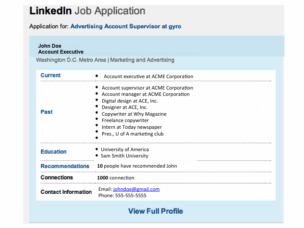Select the Past section label
Image resolution: width=304 pixels, height=228 pixels.
(46, 112)
